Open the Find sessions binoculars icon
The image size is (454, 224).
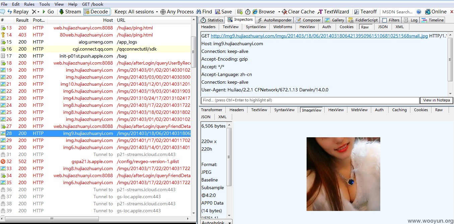tap(199, 12)
